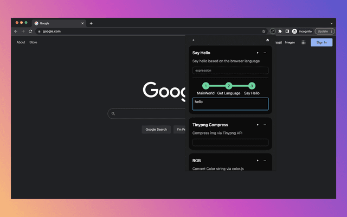Select the Google browser tab
The image size is (347, 217).
click(x=59, y=23)
